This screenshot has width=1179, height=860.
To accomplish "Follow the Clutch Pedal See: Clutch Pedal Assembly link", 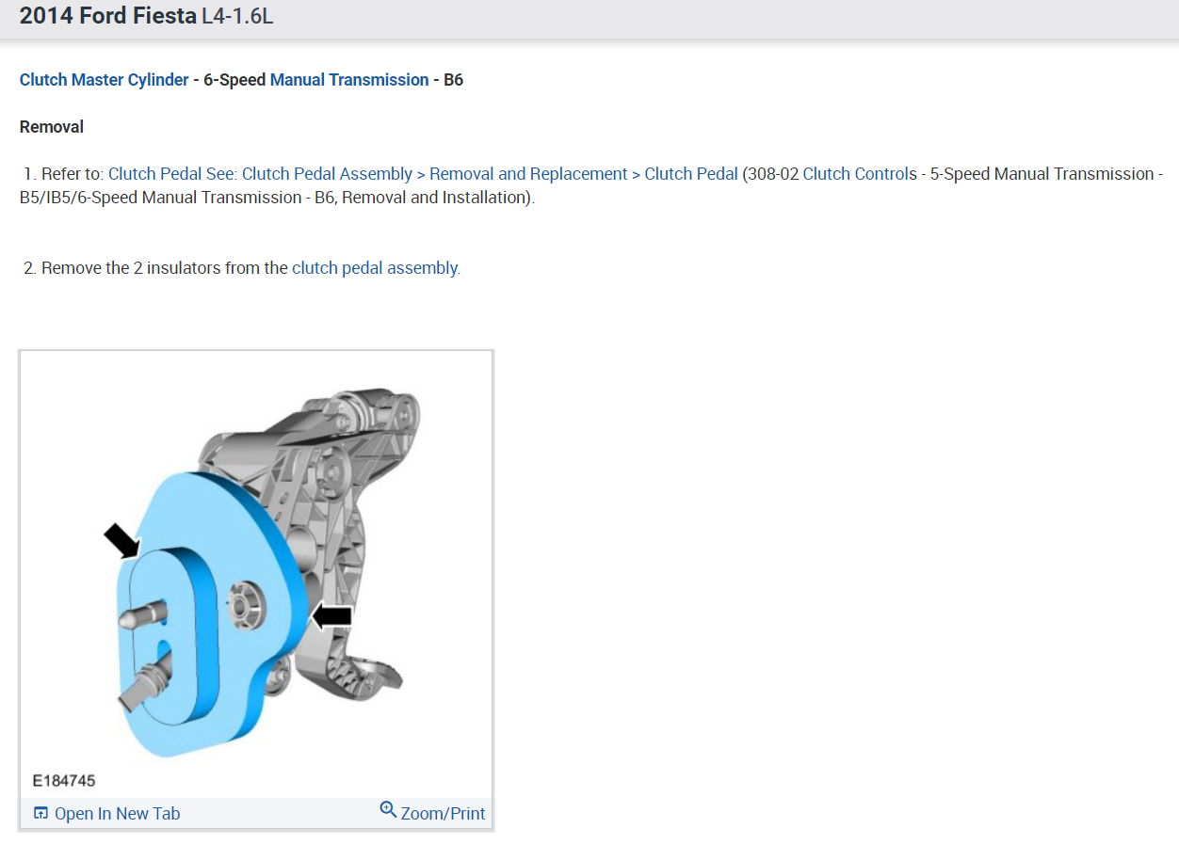I will click(260, 174).
